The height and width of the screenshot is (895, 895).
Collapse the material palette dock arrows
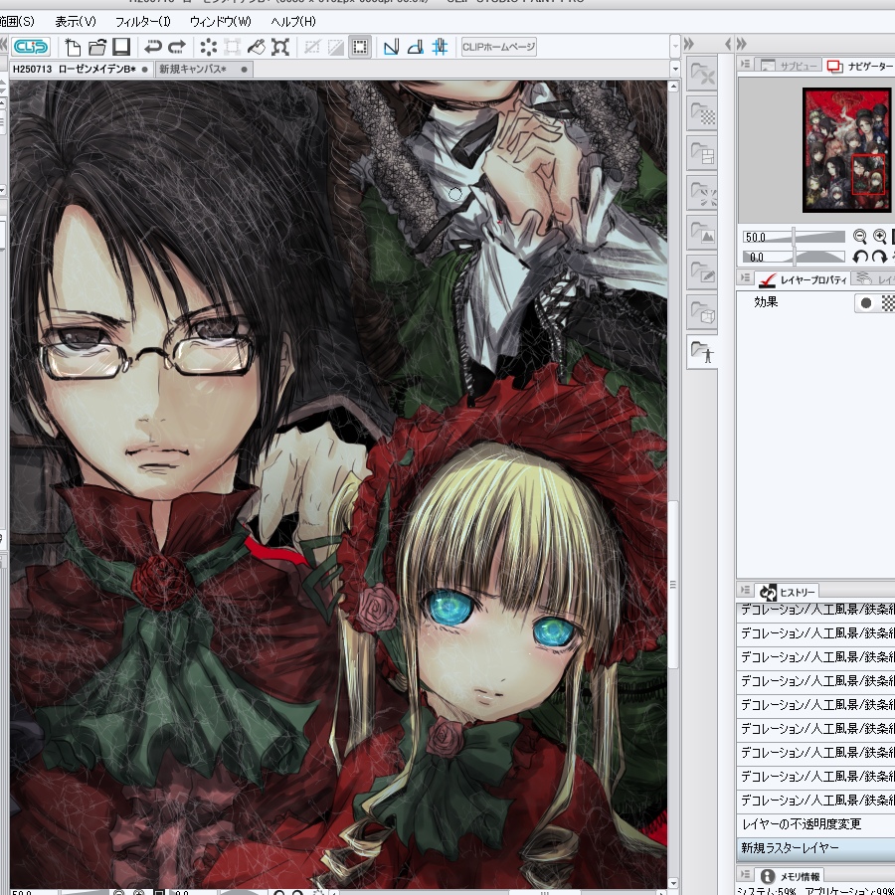(x=689, y=44)
